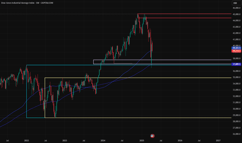
Task: Click the 43,000.0 price axis label
Action: click(x=237, y=27)
